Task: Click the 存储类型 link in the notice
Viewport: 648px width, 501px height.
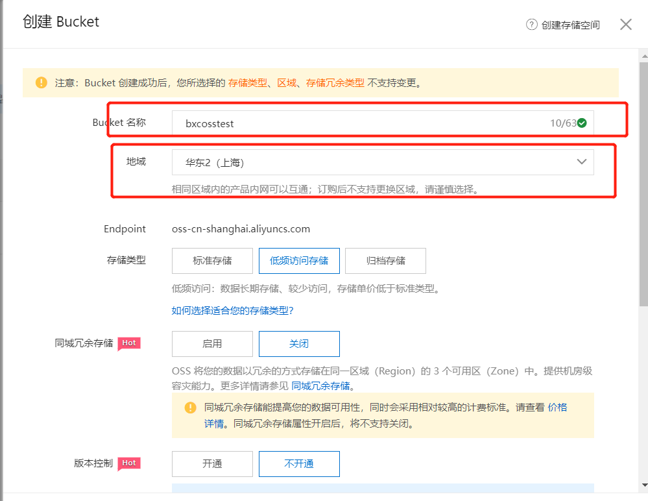Action: [248, 82]
